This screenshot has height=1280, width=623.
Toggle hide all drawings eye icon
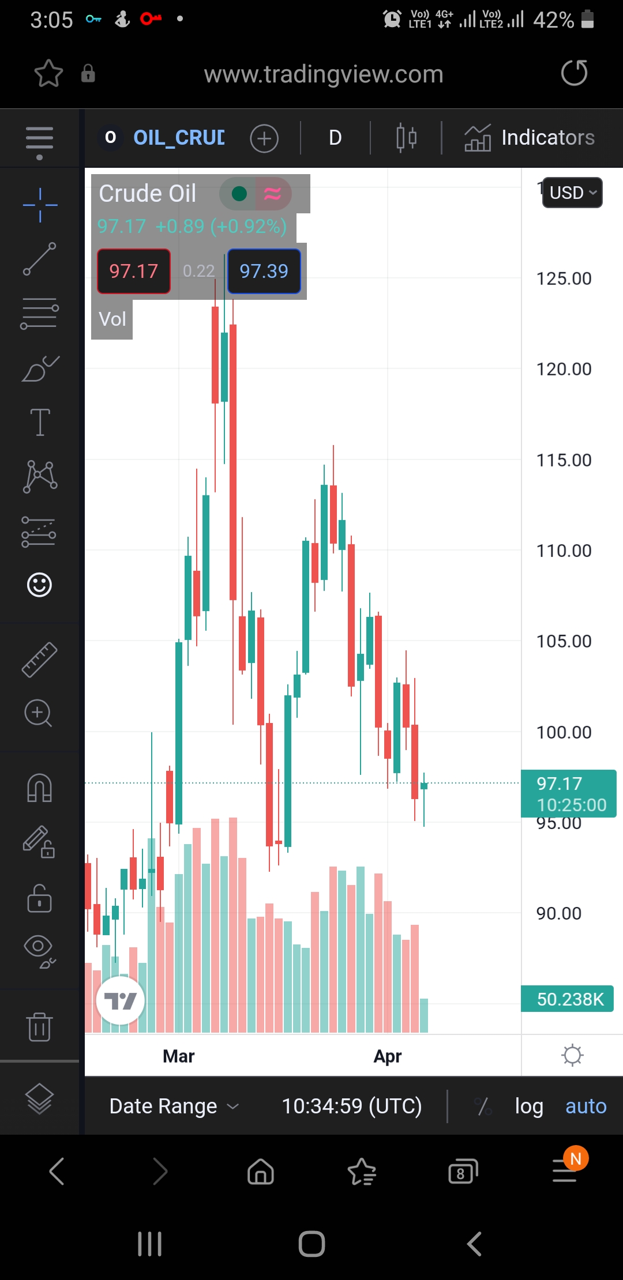pyautogui.click(x=39, y=952)
